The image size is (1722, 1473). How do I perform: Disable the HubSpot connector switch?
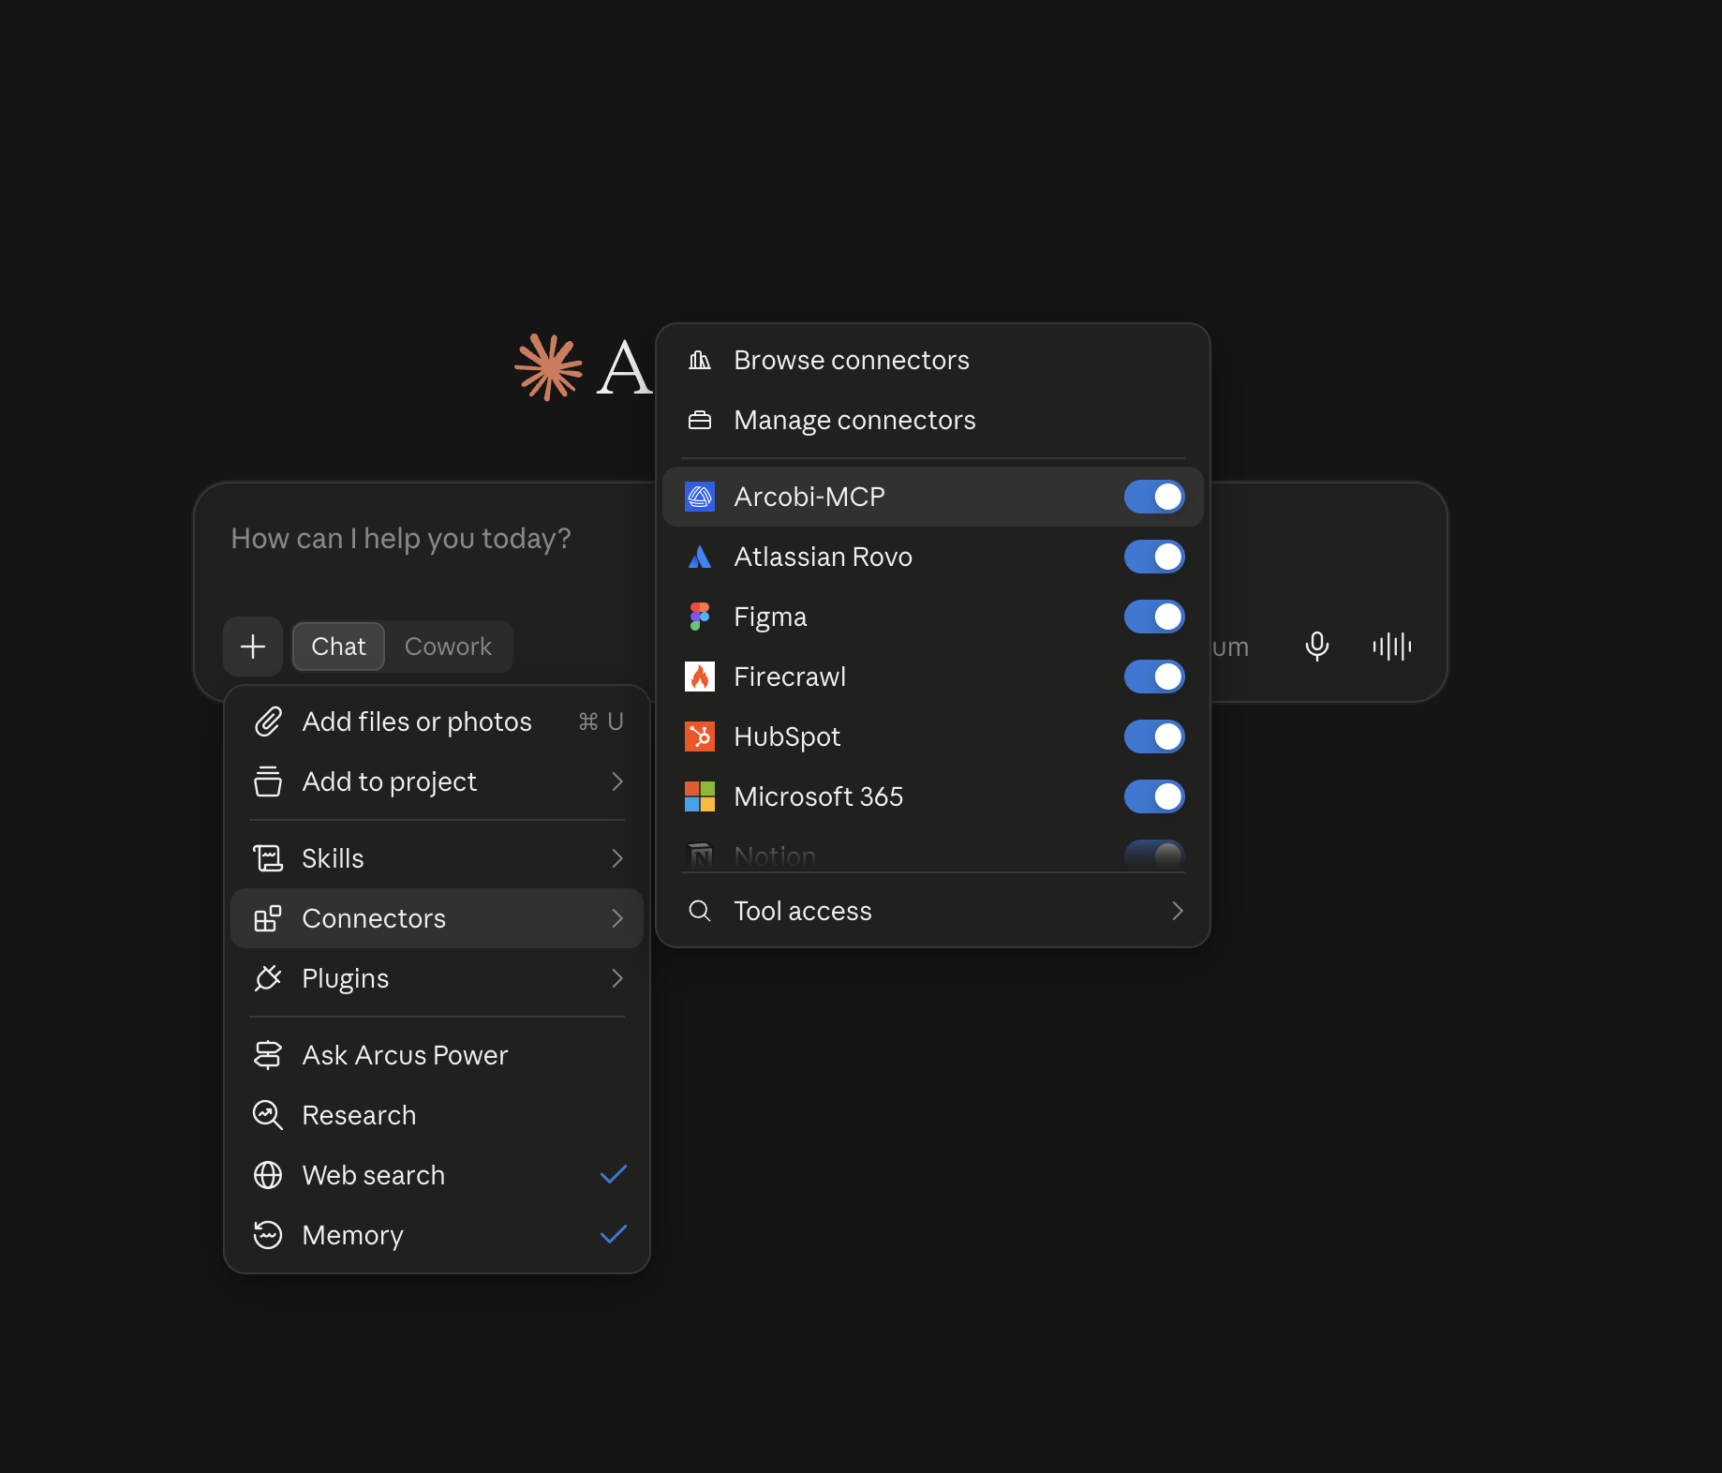click(1154, 736)
